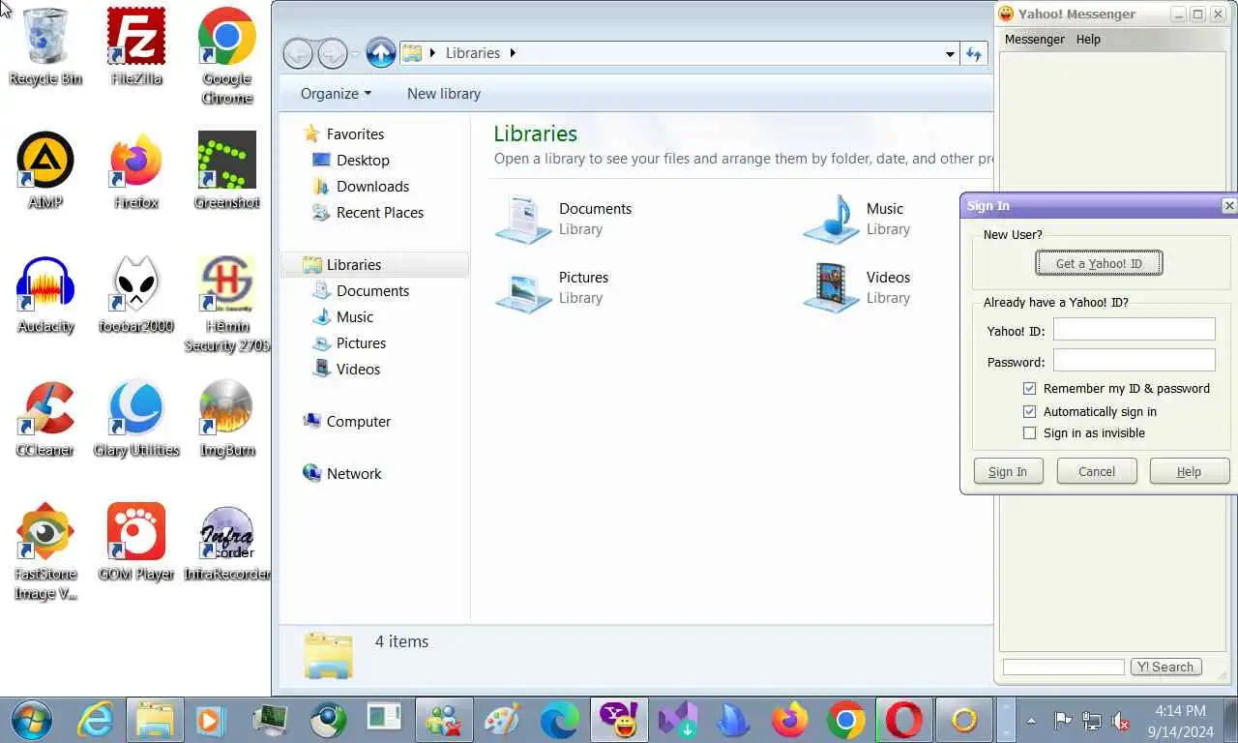
Task: Open the Pictures library icon
Action: pos(523,287)
